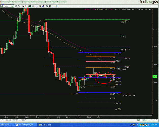Click the blue eraser icon

point(36,6)
